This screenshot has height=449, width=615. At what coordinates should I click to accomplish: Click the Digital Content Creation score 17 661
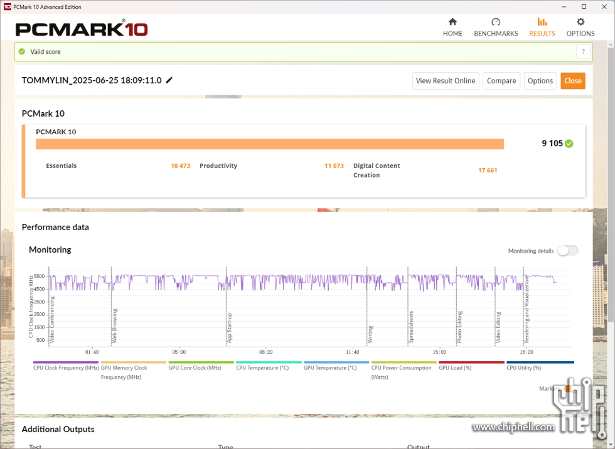coord(488,171)
